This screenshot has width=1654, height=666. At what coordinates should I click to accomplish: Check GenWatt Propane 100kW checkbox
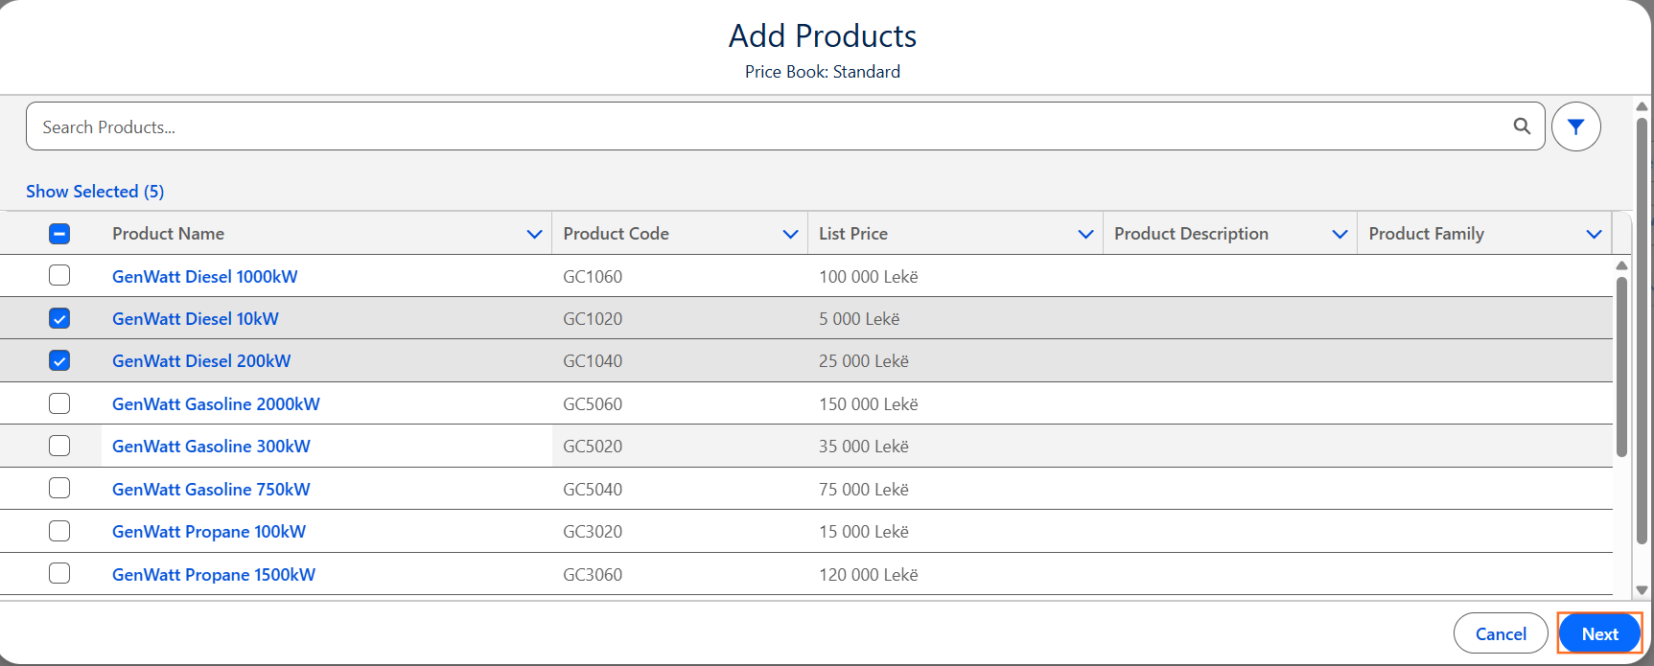pos(59,531)
